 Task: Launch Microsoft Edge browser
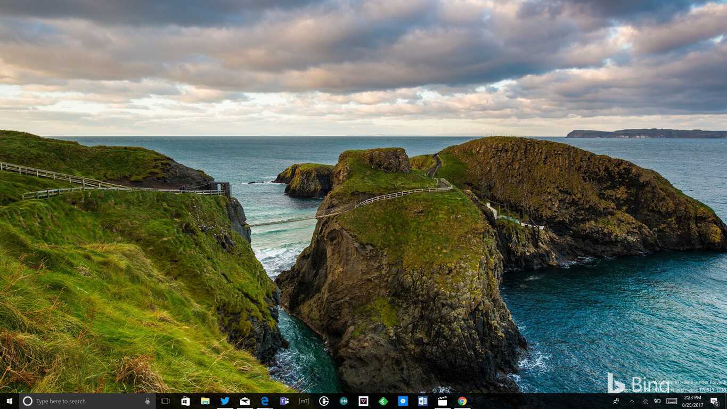265,401
